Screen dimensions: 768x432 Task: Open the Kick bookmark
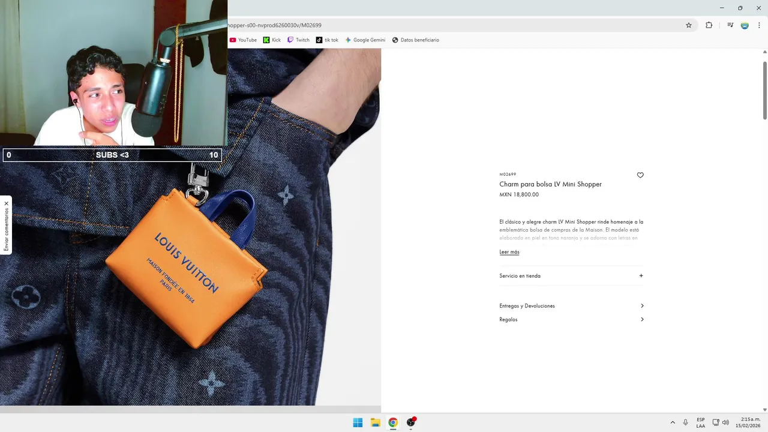point(272,40)
